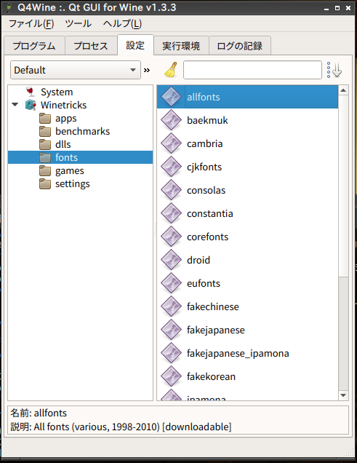Click the eufonts diamond icon

[x=171, y=283]
